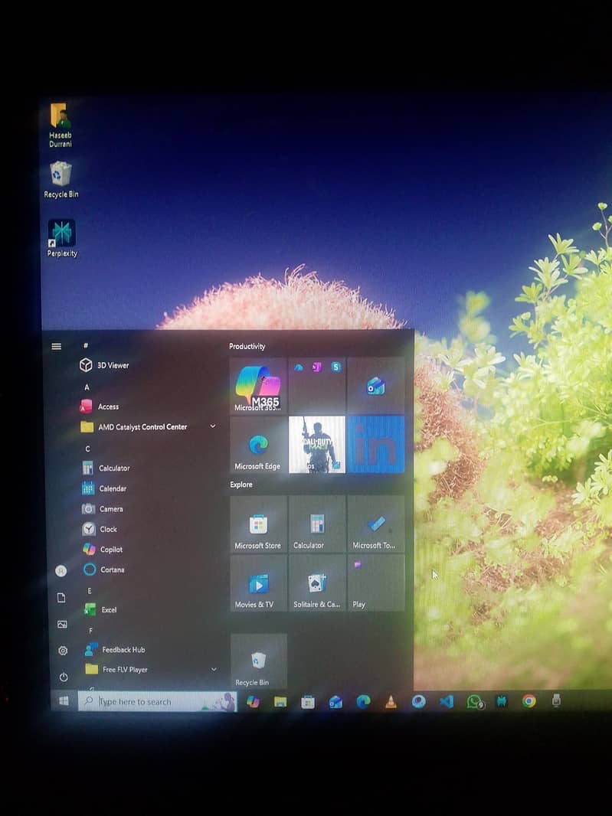Open the OneDrive icon in the Office tile folder
Image resolution: width=612 pixels, height=816 pixels.
tap(299, 367)
